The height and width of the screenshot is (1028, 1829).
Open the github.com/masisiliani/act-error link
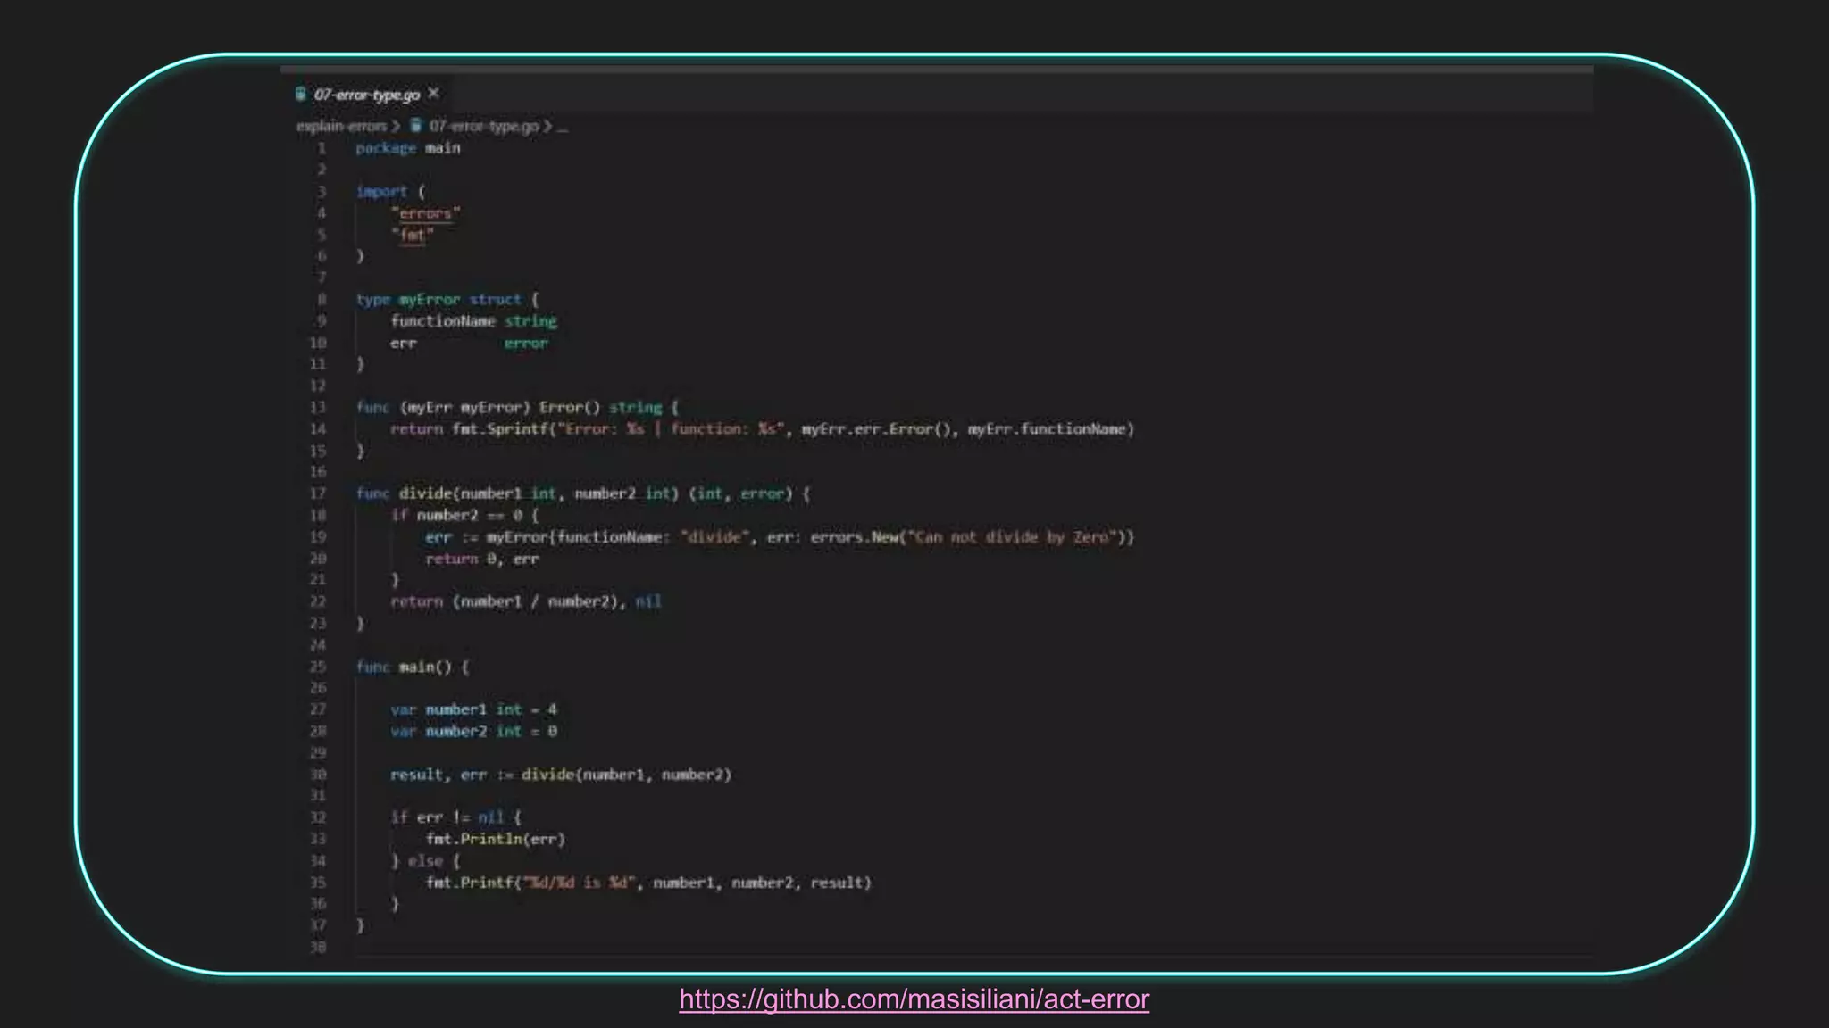point(914,999)
